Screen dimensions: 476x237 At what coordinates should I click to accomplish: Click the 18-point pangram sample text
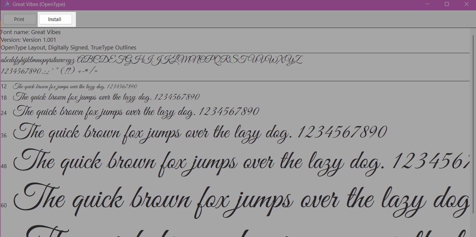106,97
